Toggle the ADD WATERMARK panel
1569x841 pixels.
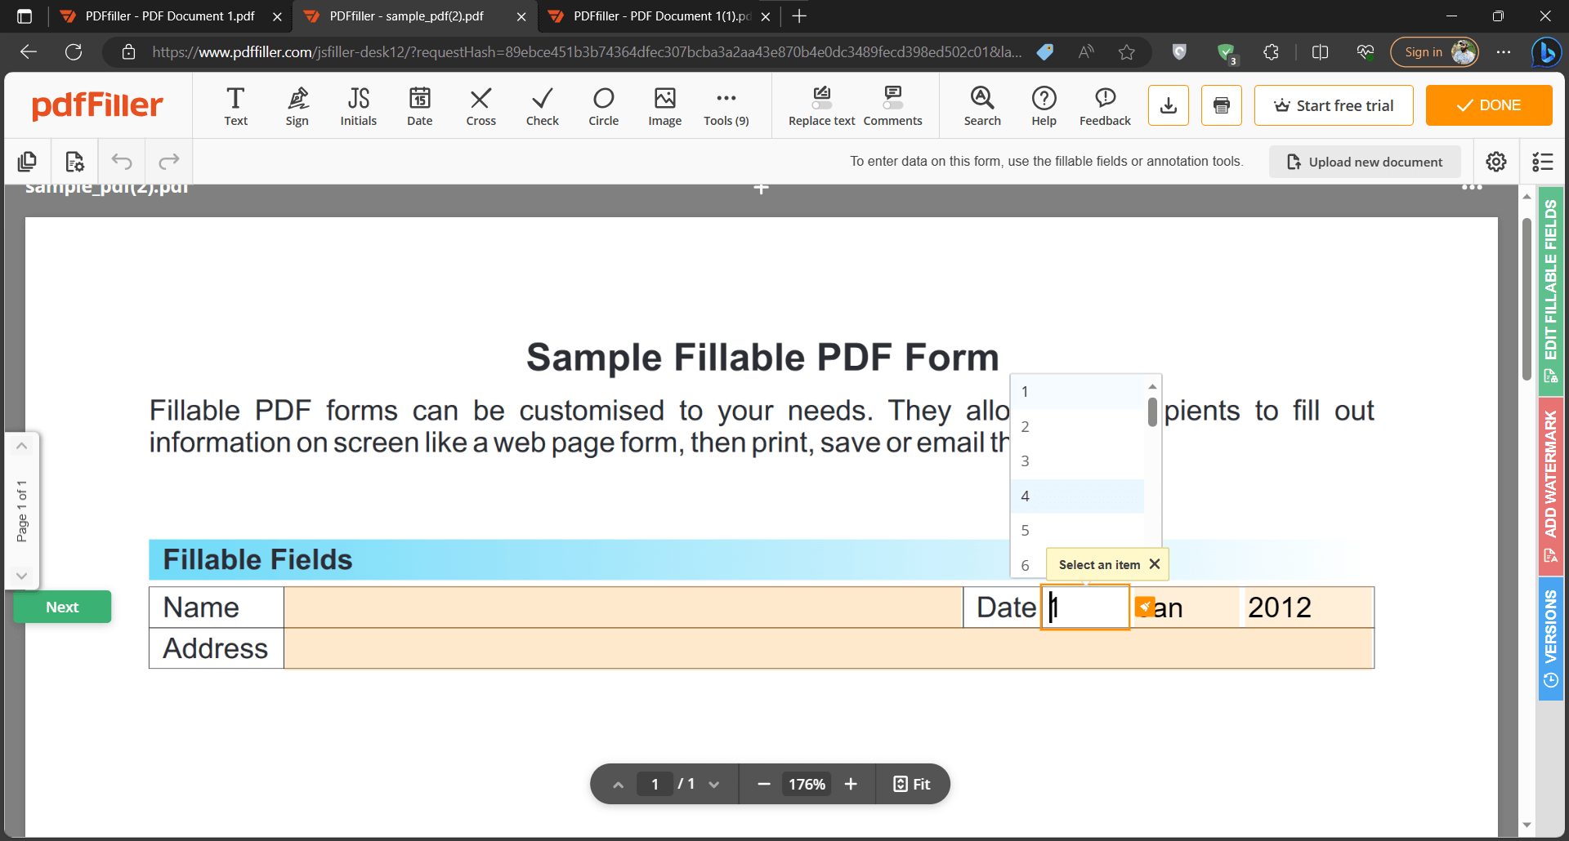click(x=1551, y=486)
